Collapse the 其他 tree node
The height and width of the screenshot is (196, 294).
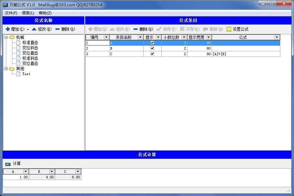[6, 69]
